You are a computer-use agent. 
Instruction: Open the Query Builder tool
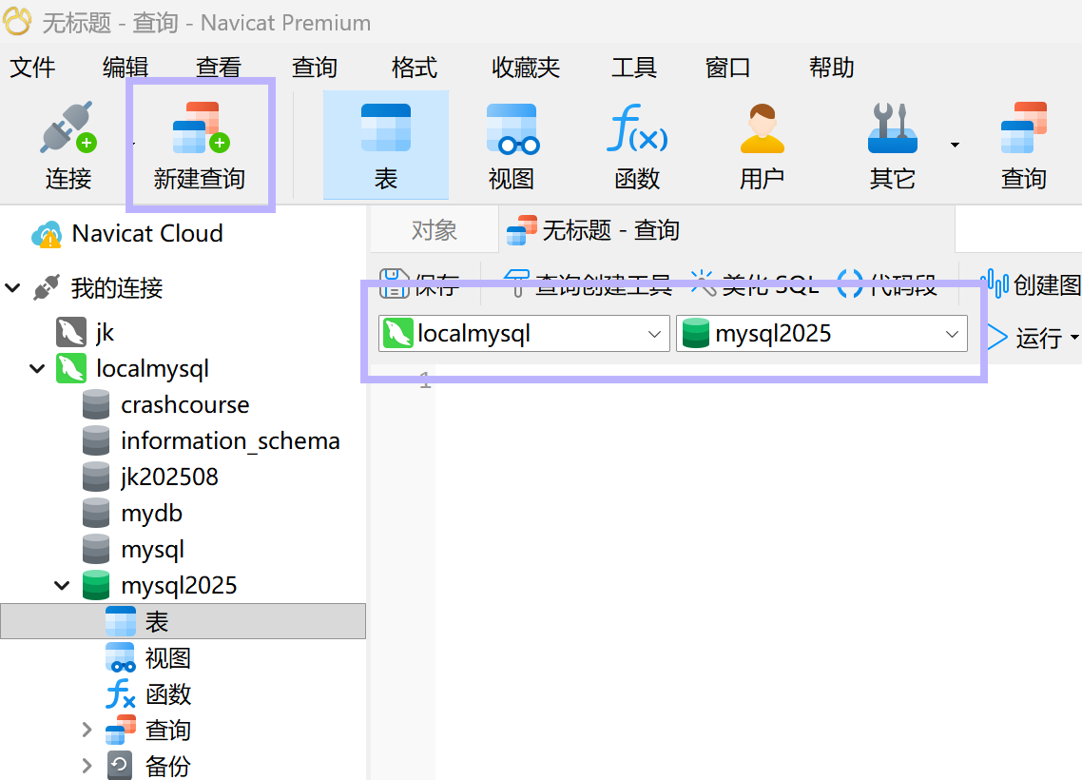(588, 283)
